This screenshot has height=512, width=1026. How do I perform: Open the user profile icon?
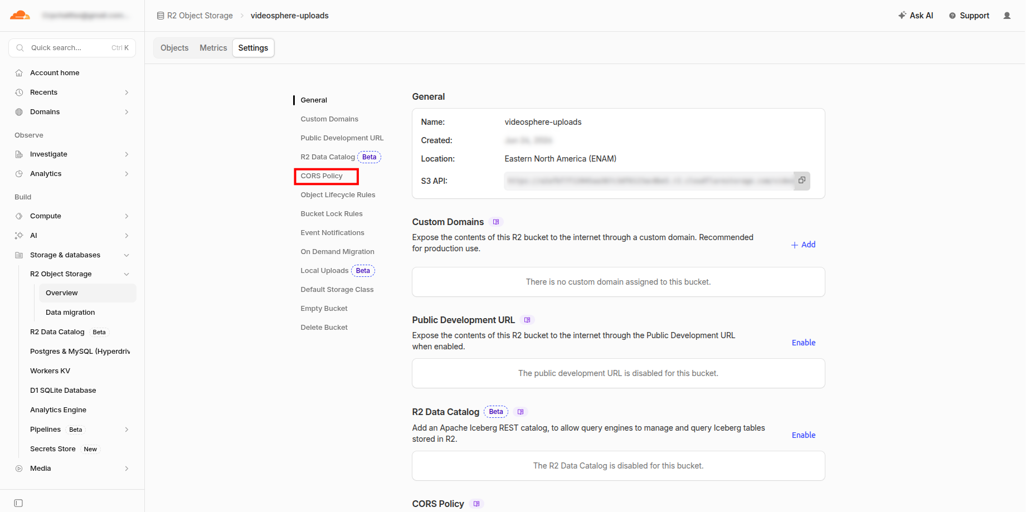(1007, 16)
